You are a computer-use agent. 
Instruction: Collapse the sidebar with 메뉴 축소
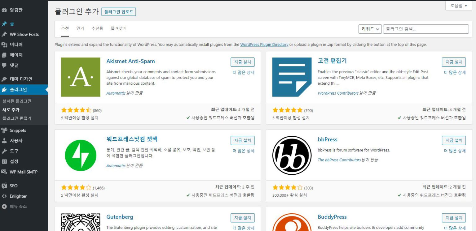click(18, 206)
